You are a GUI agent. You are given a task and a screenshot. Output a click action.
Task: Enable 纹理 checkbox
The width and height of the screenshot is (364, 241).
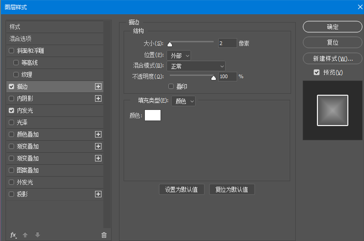click(x=16, y=75)
